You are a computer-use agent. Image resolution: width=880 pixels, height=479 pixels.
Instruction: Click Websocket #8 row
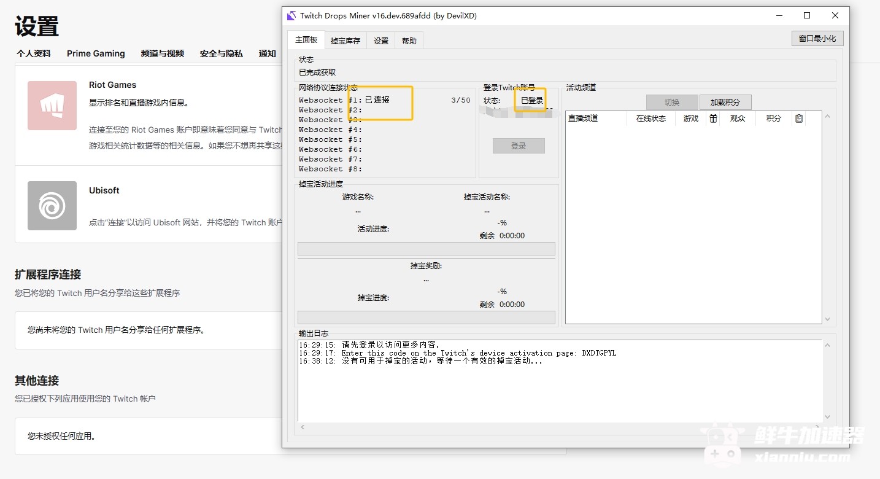(331, 169)
